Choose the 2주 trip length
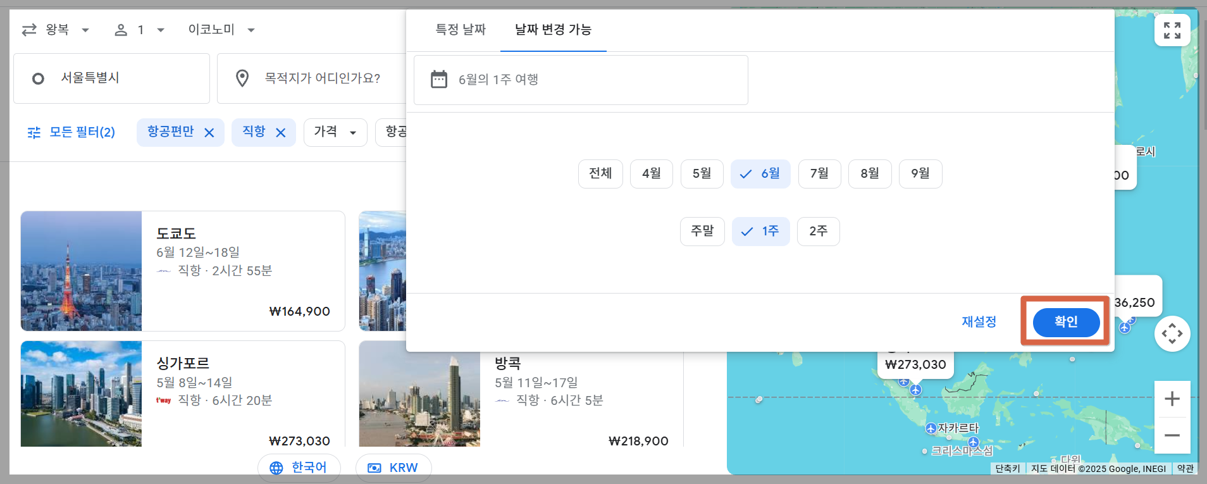Viewport: 1207px width, 484px height. (819, 232)
